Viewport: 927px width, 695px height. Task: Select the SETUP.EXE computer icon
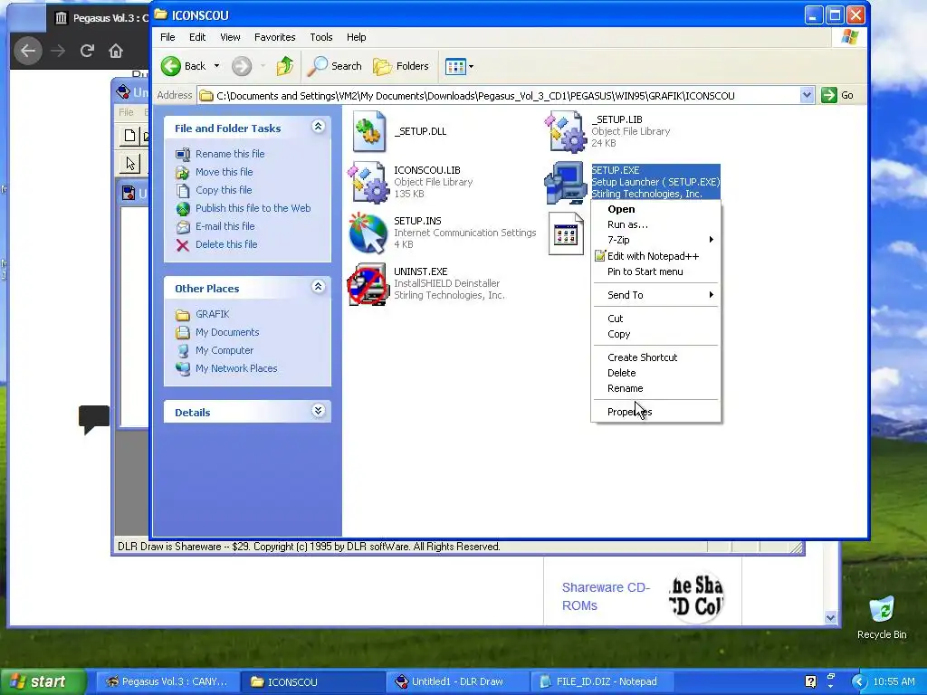coord(565,183)
